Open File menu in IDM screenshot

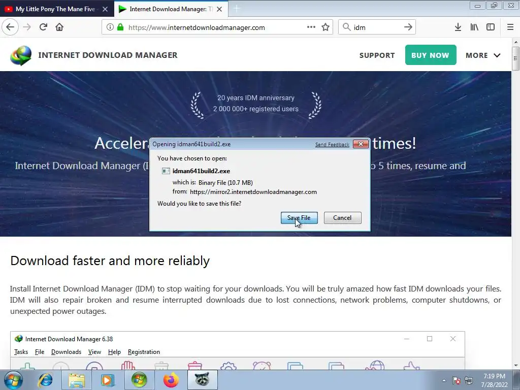pos(40,352)
